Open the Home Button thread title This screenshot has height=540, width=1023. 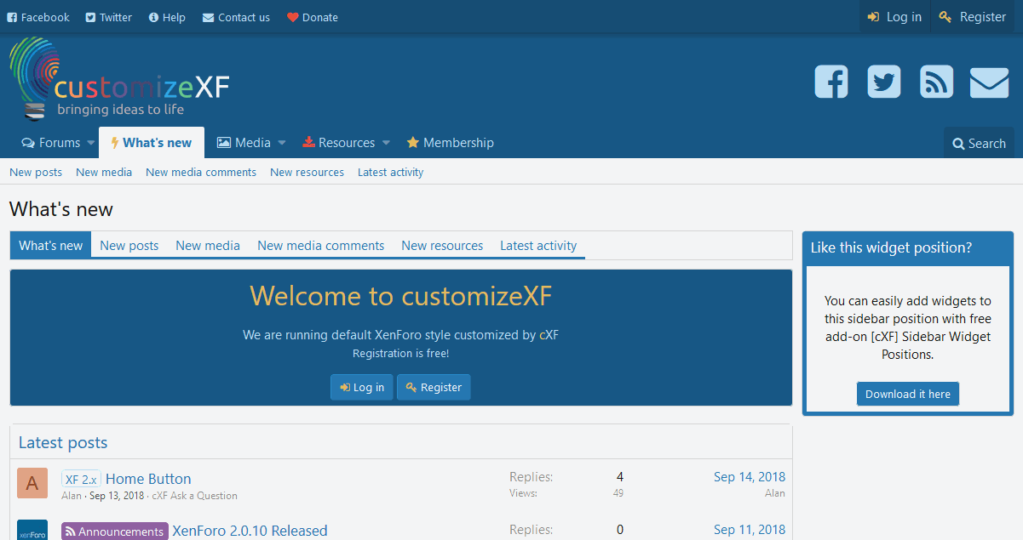tap(148, 479)
